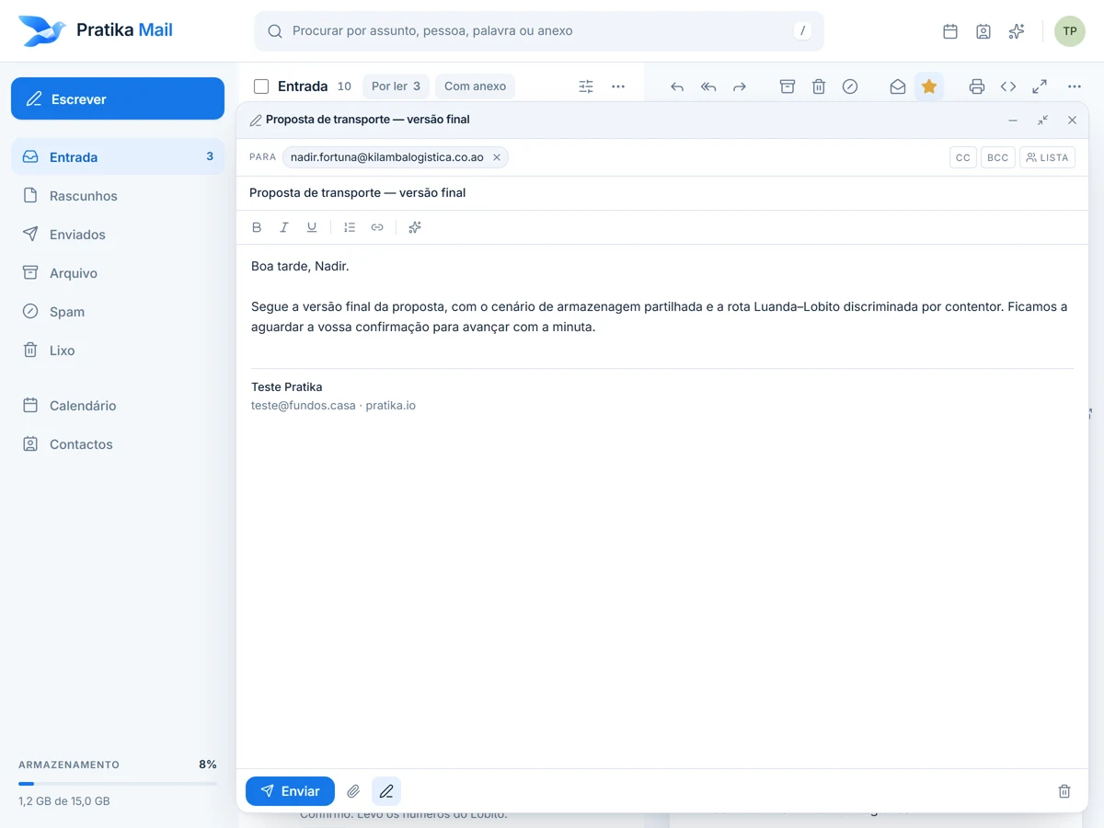Filter by 'Por ler' unread chip

pos(396,86)
